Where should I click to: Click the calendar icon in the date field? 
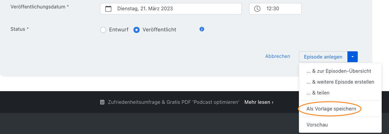pos(108,9)
